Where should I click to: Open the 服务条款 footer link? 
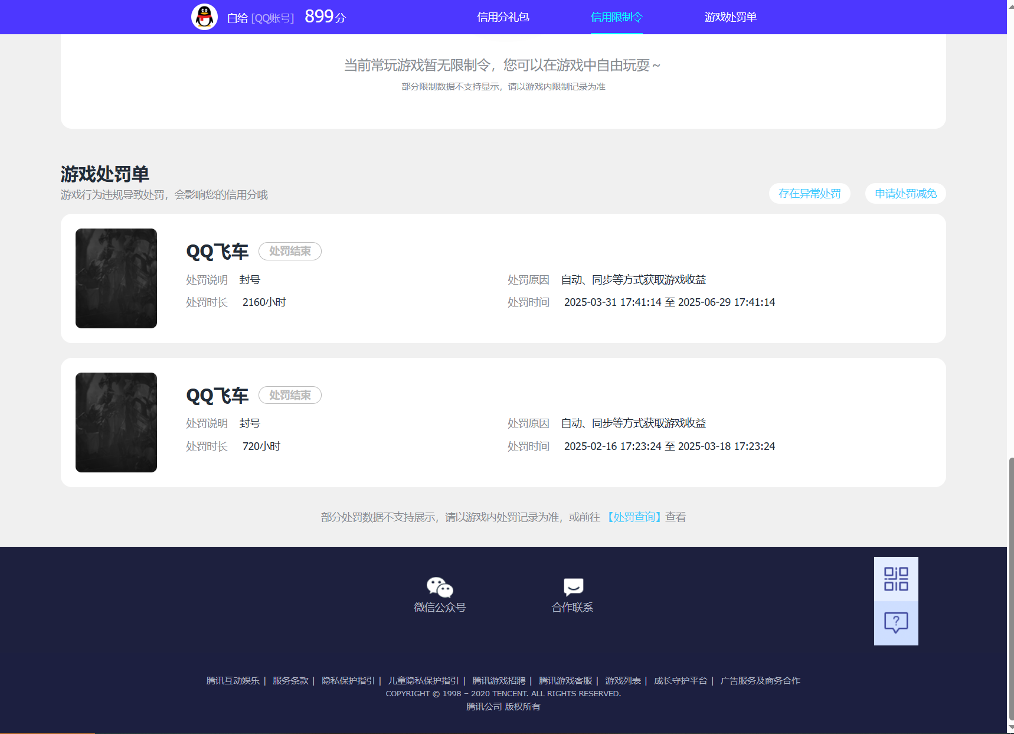[290, 681]
